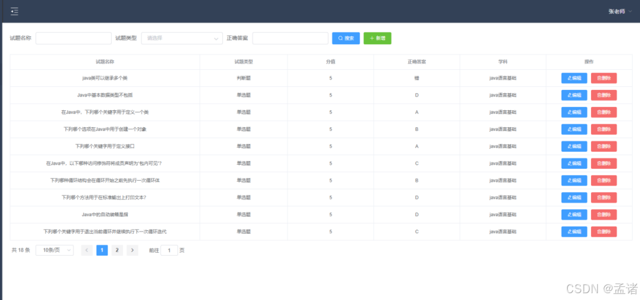The width and height of the screenshot is (640, 300).
Task: Click the green 新增 button
Action: coord(377,38)
